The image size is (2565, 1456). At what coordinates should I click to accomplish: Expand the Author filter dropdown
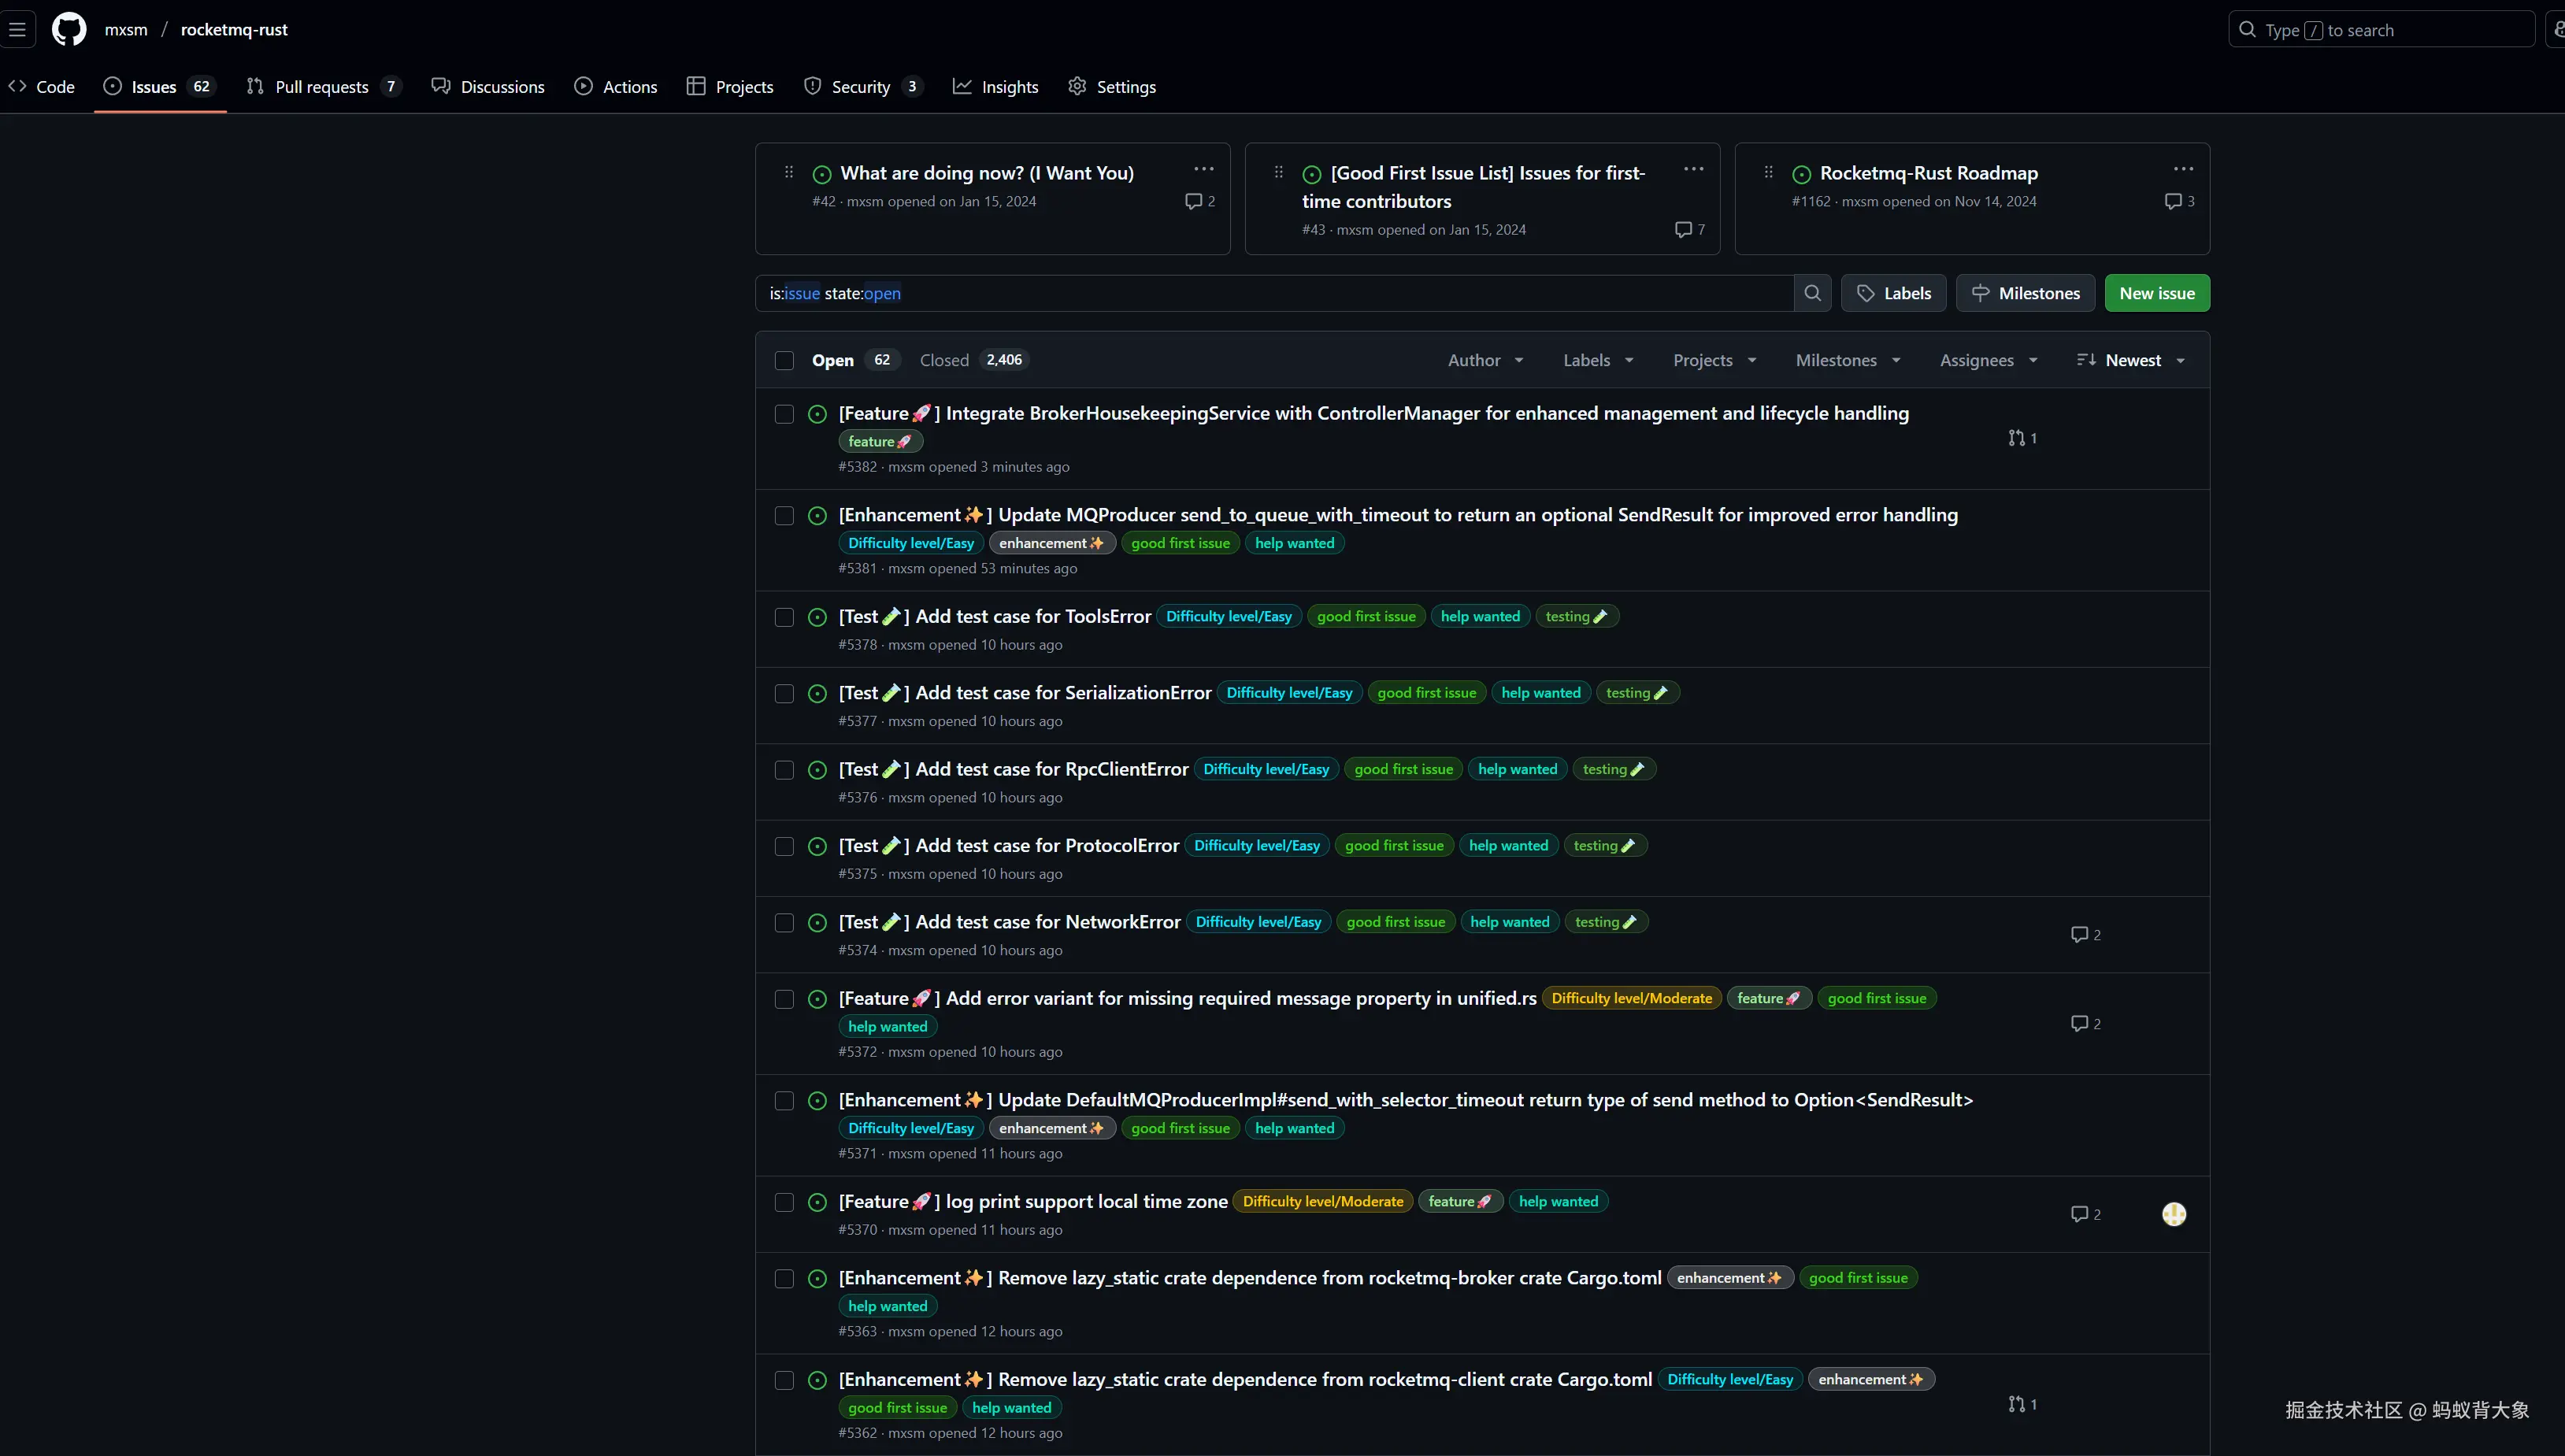coord(1485,360)
